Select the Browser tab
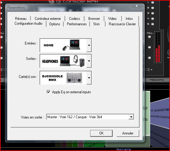The image size is (170, 151). [94, 19]
